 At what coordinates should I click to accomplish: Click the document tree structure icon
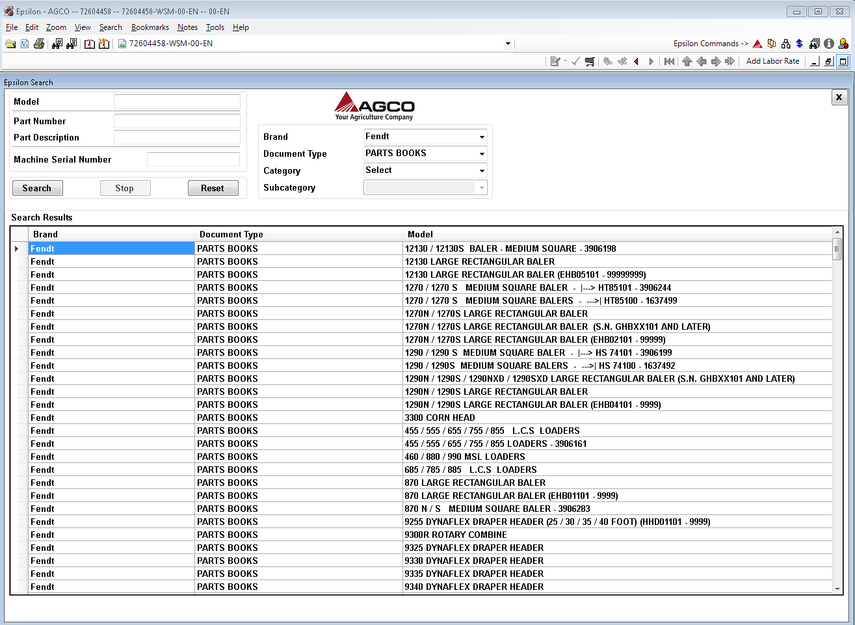click(x=25, y=44)
